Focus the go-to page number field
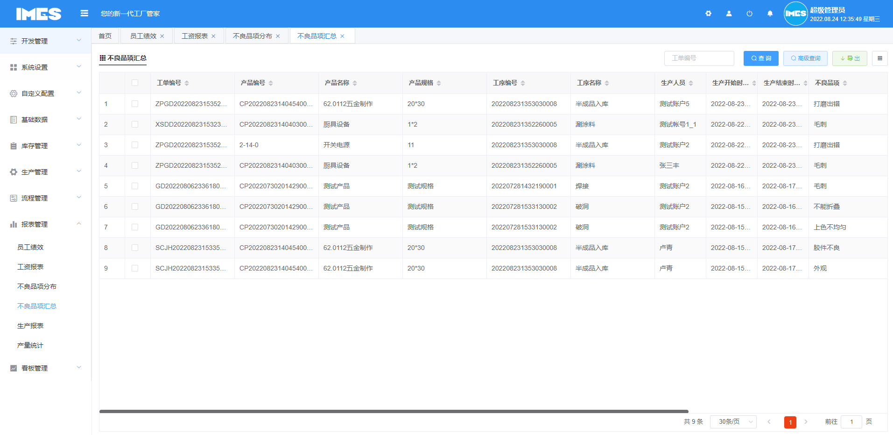 (851, 422)
